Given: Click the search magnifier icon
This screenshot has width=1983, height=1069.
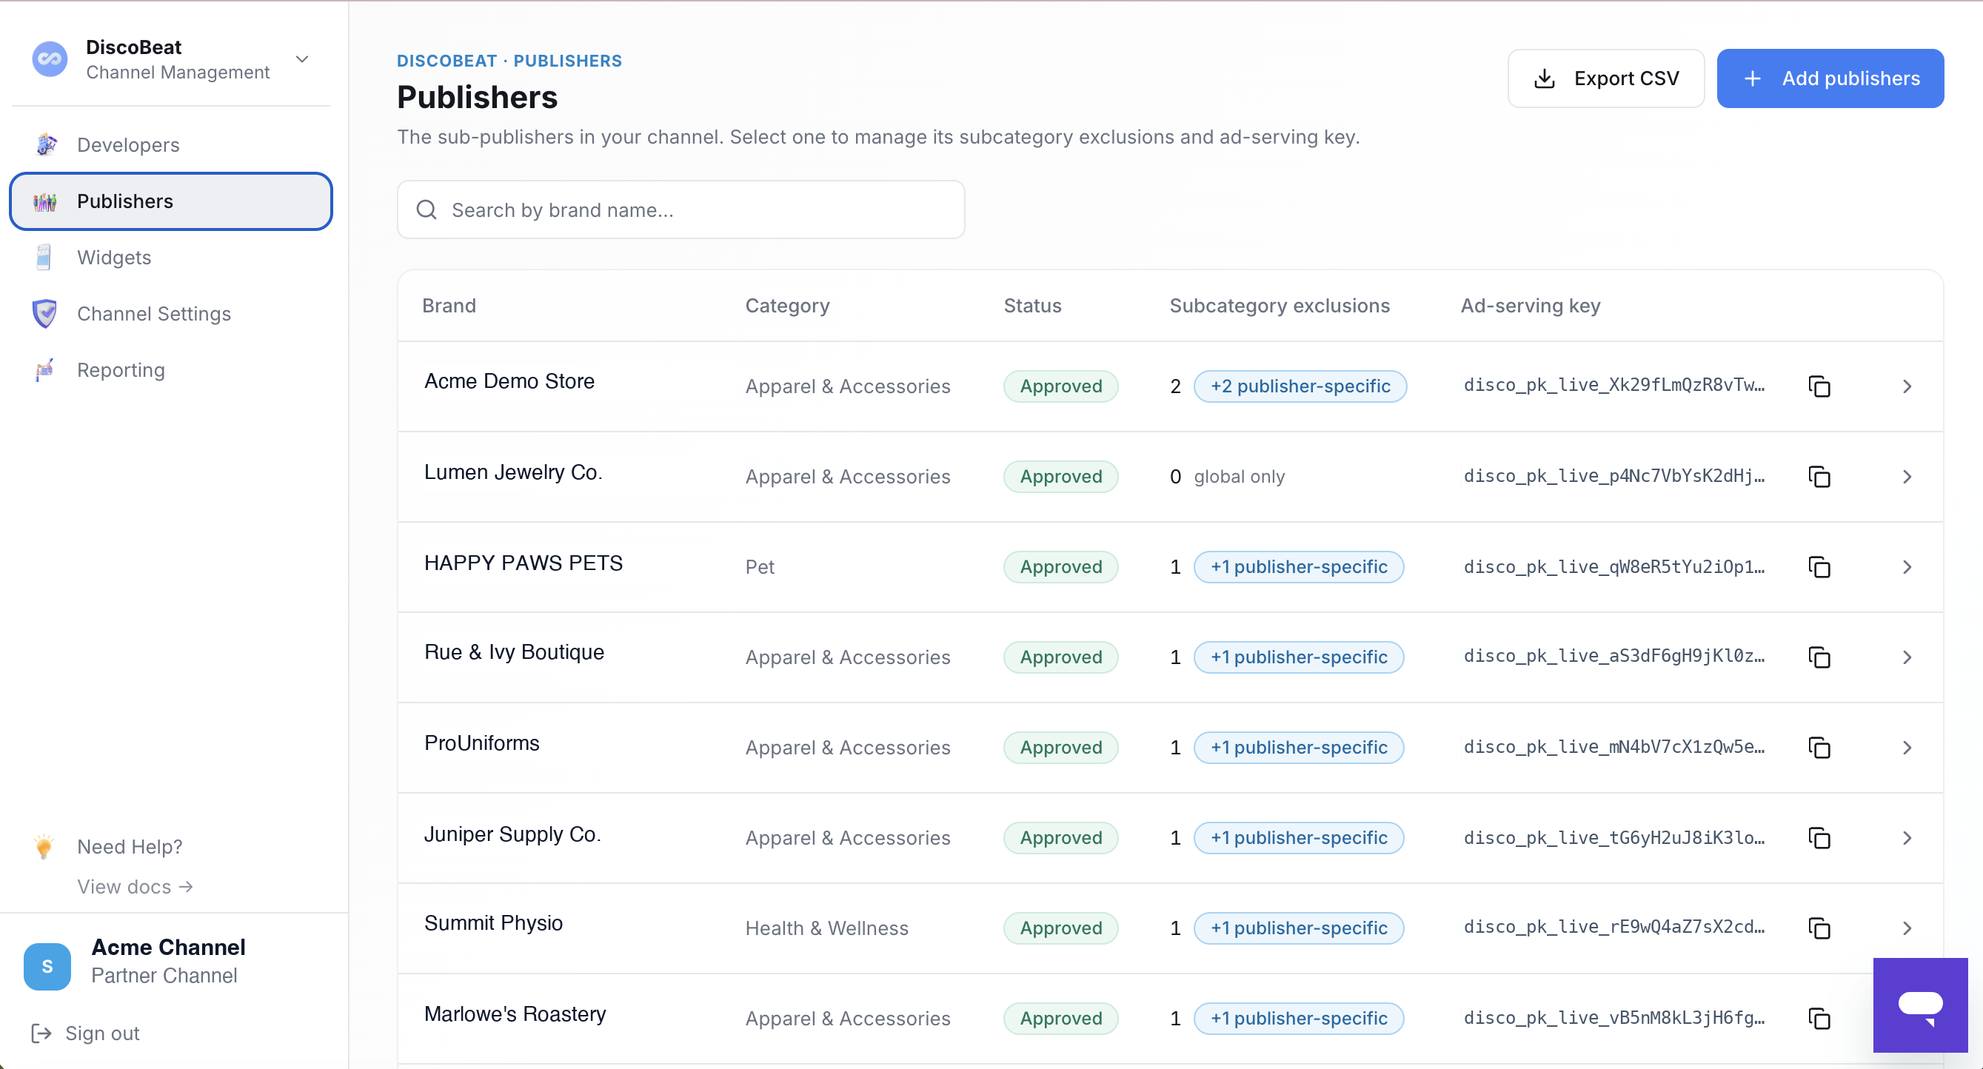Looking at the screenshot, I should tap(427, 210).
